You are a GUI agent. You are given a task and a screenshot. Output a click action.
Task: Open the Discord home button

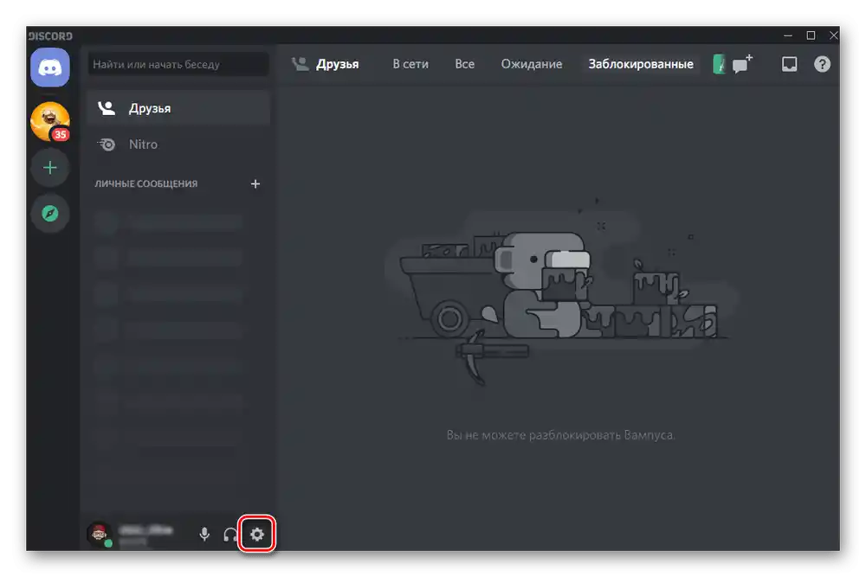click(50, 67)
